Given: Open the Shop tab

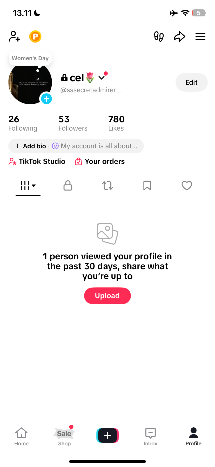Looking at the screenshot, I should click(64, 437).
